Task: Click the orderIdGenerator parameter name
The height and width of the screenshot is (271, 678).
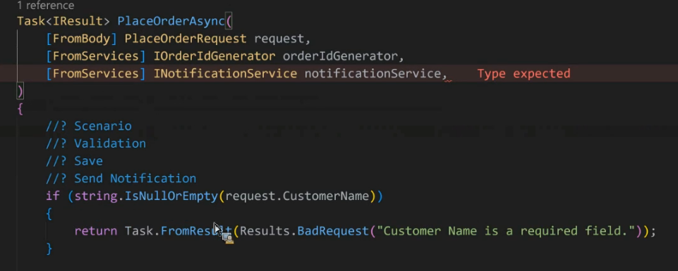Action: [340, 56]
